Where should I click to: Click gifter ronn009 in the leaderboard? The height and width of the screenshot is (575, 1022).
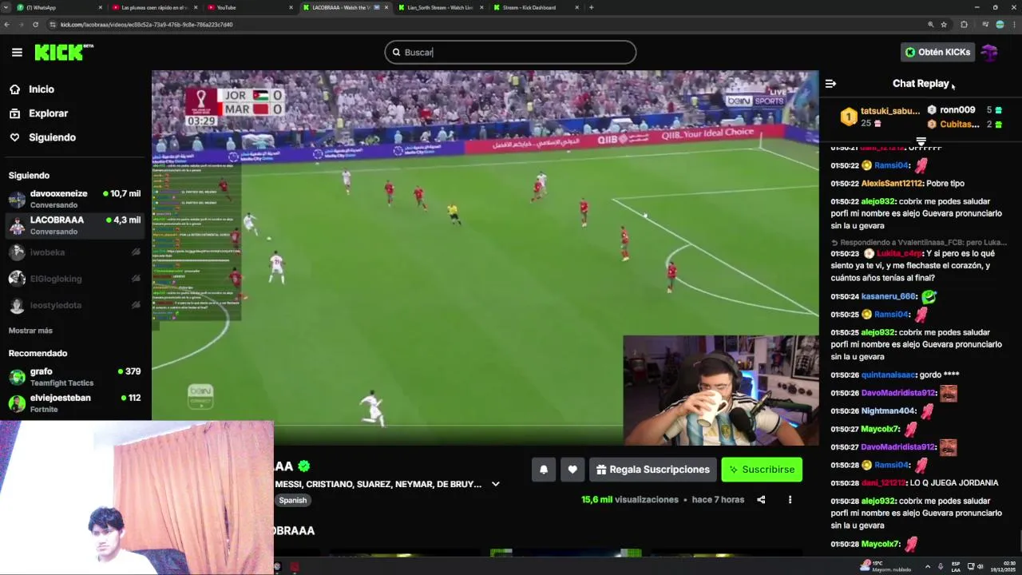[x=957, y=110]
